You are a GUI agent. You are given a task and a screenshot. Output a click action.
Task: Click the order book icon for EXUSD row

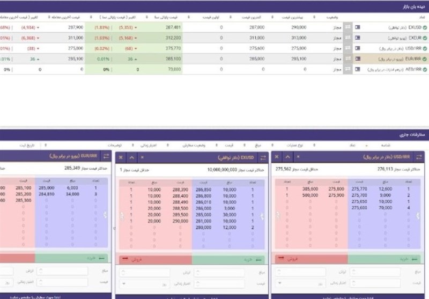358,26
